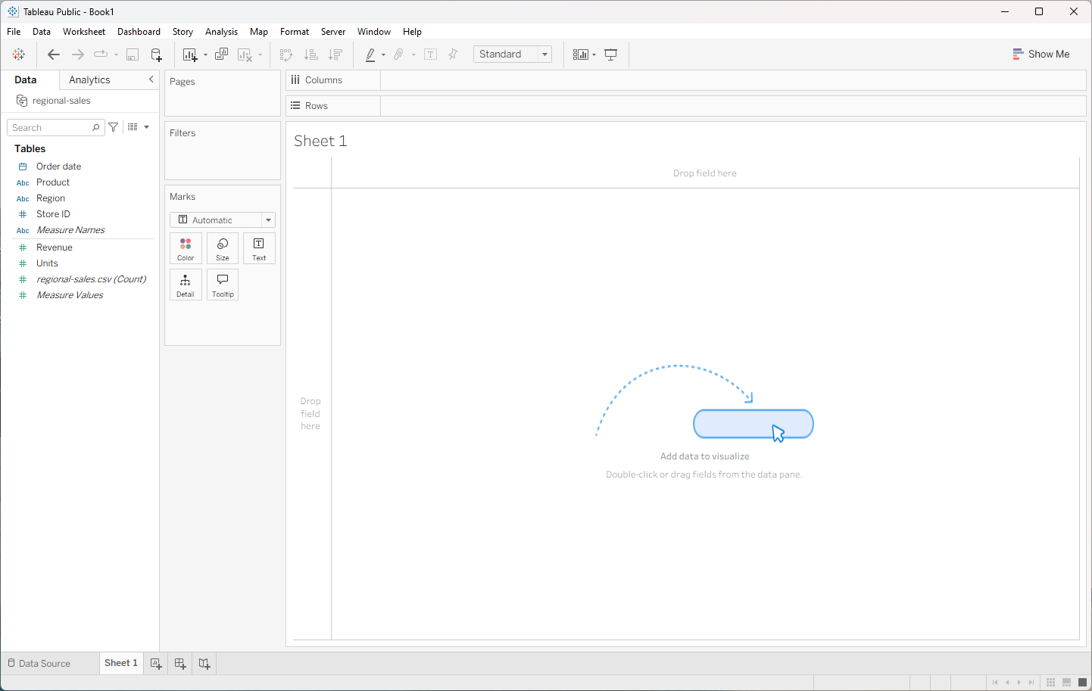Collapse the Data pane
The height and width of the screenshot is (691, 1092).
[151, 79]
